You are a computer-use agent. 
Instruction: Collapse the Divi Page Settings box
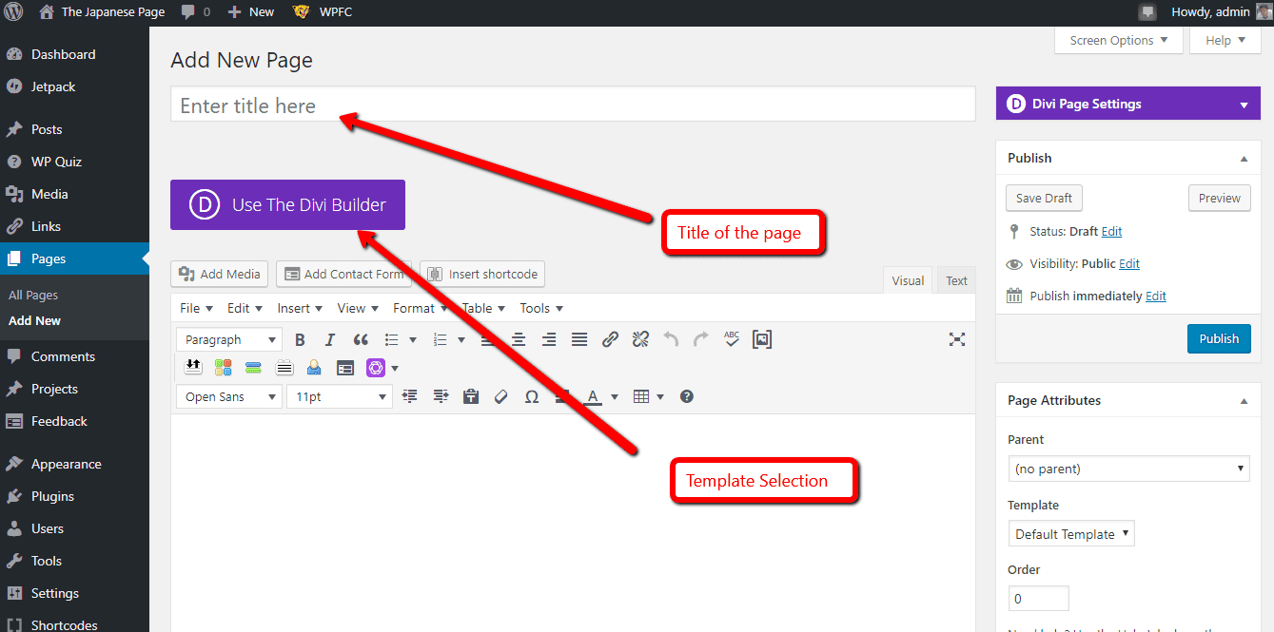click(1244, 105)
